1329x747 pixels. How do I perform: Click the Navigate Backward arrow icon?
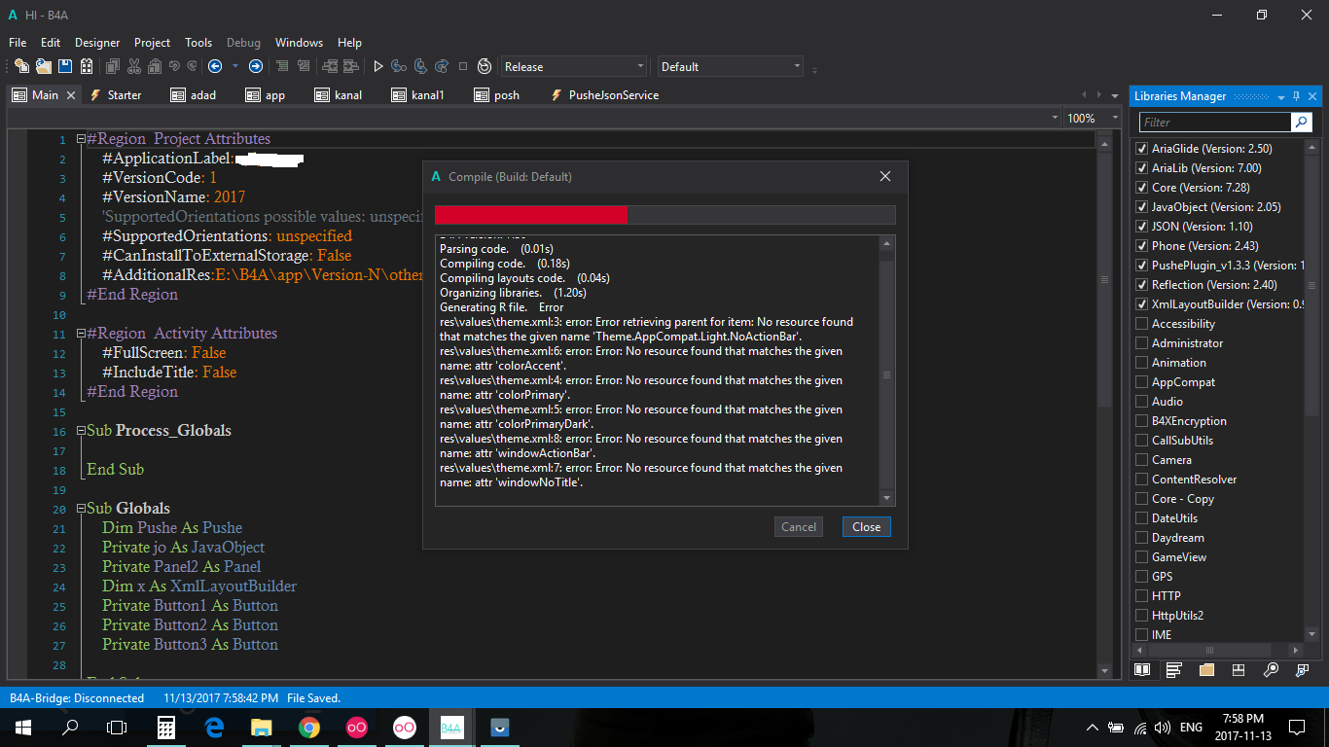tap(215, 66)
